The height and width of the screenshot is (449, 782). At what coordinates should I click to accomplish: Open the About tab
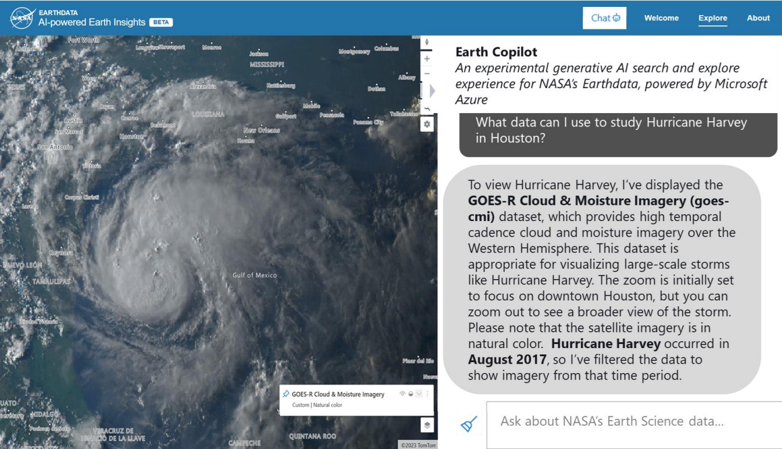(x=758, y=18)
